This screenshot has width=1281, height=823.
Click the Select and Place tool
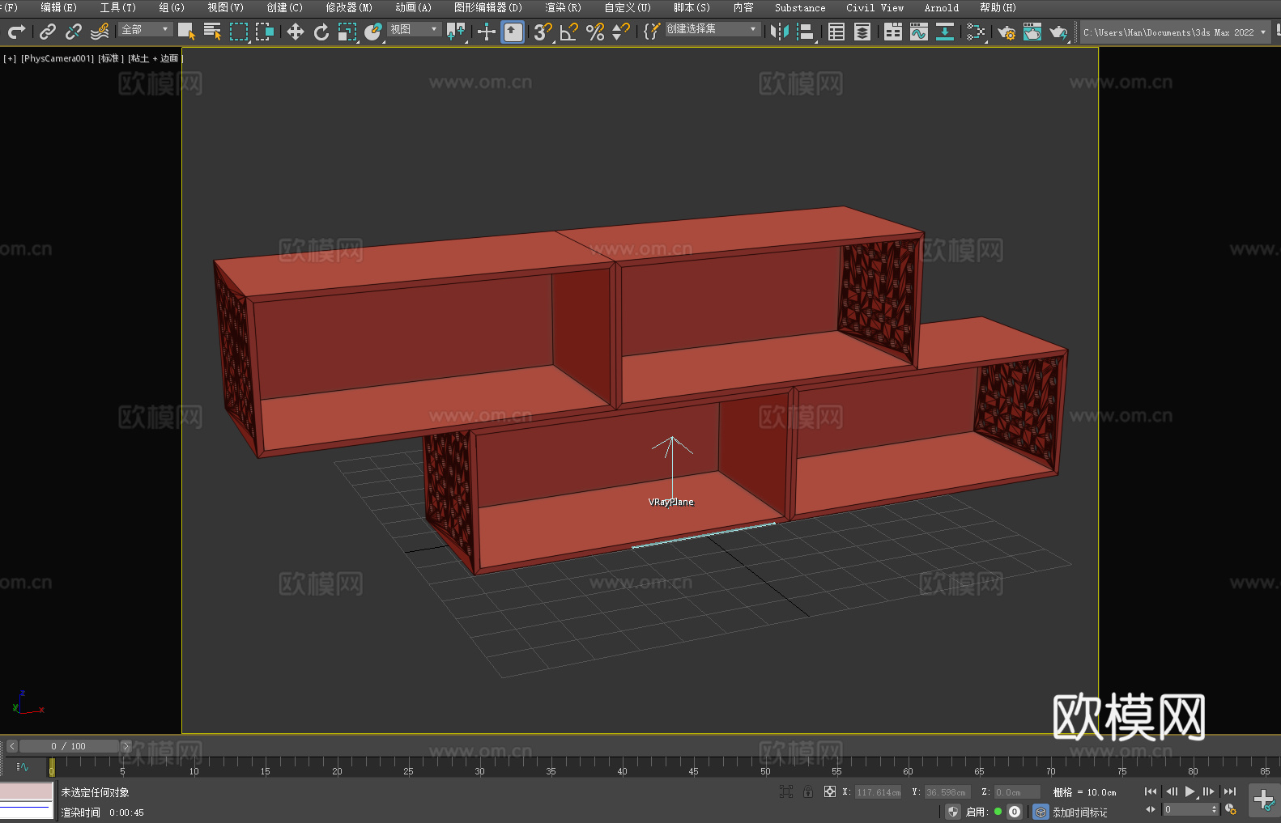[373, 32]
